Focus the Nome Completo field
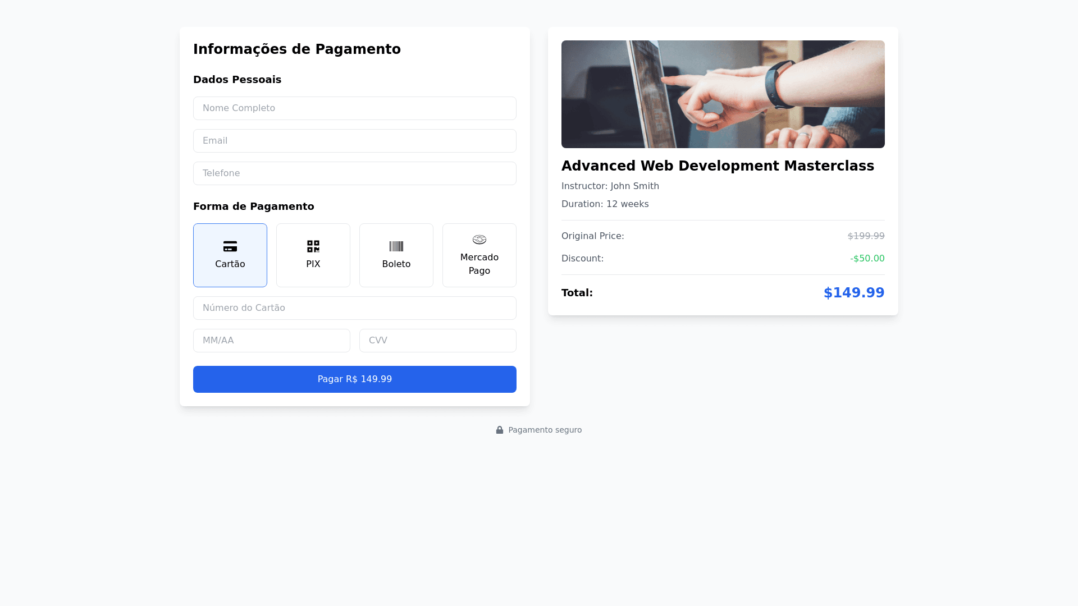The image size is (1078, 606). (355, 108)
